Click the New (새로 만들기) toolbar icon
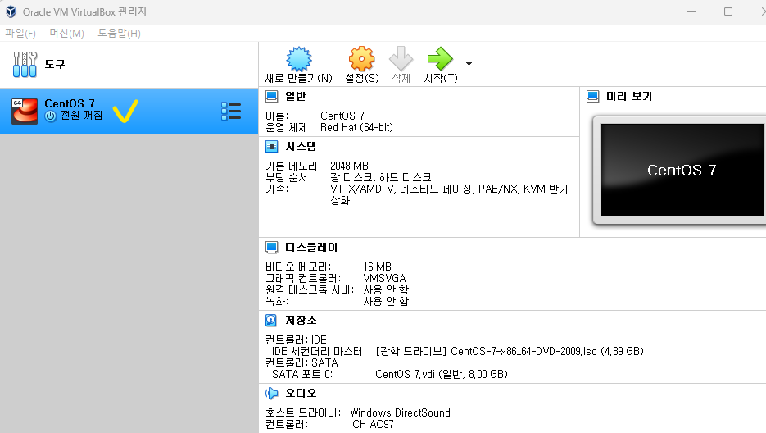The width and height of the screenshot is (766, 433). [x=298, y=59]
